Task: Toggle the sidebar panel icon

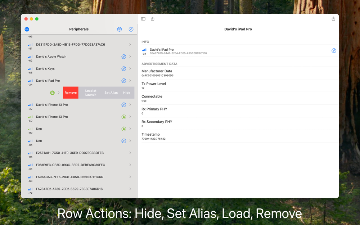Action: pyautogui.click(x=143, y=19)
